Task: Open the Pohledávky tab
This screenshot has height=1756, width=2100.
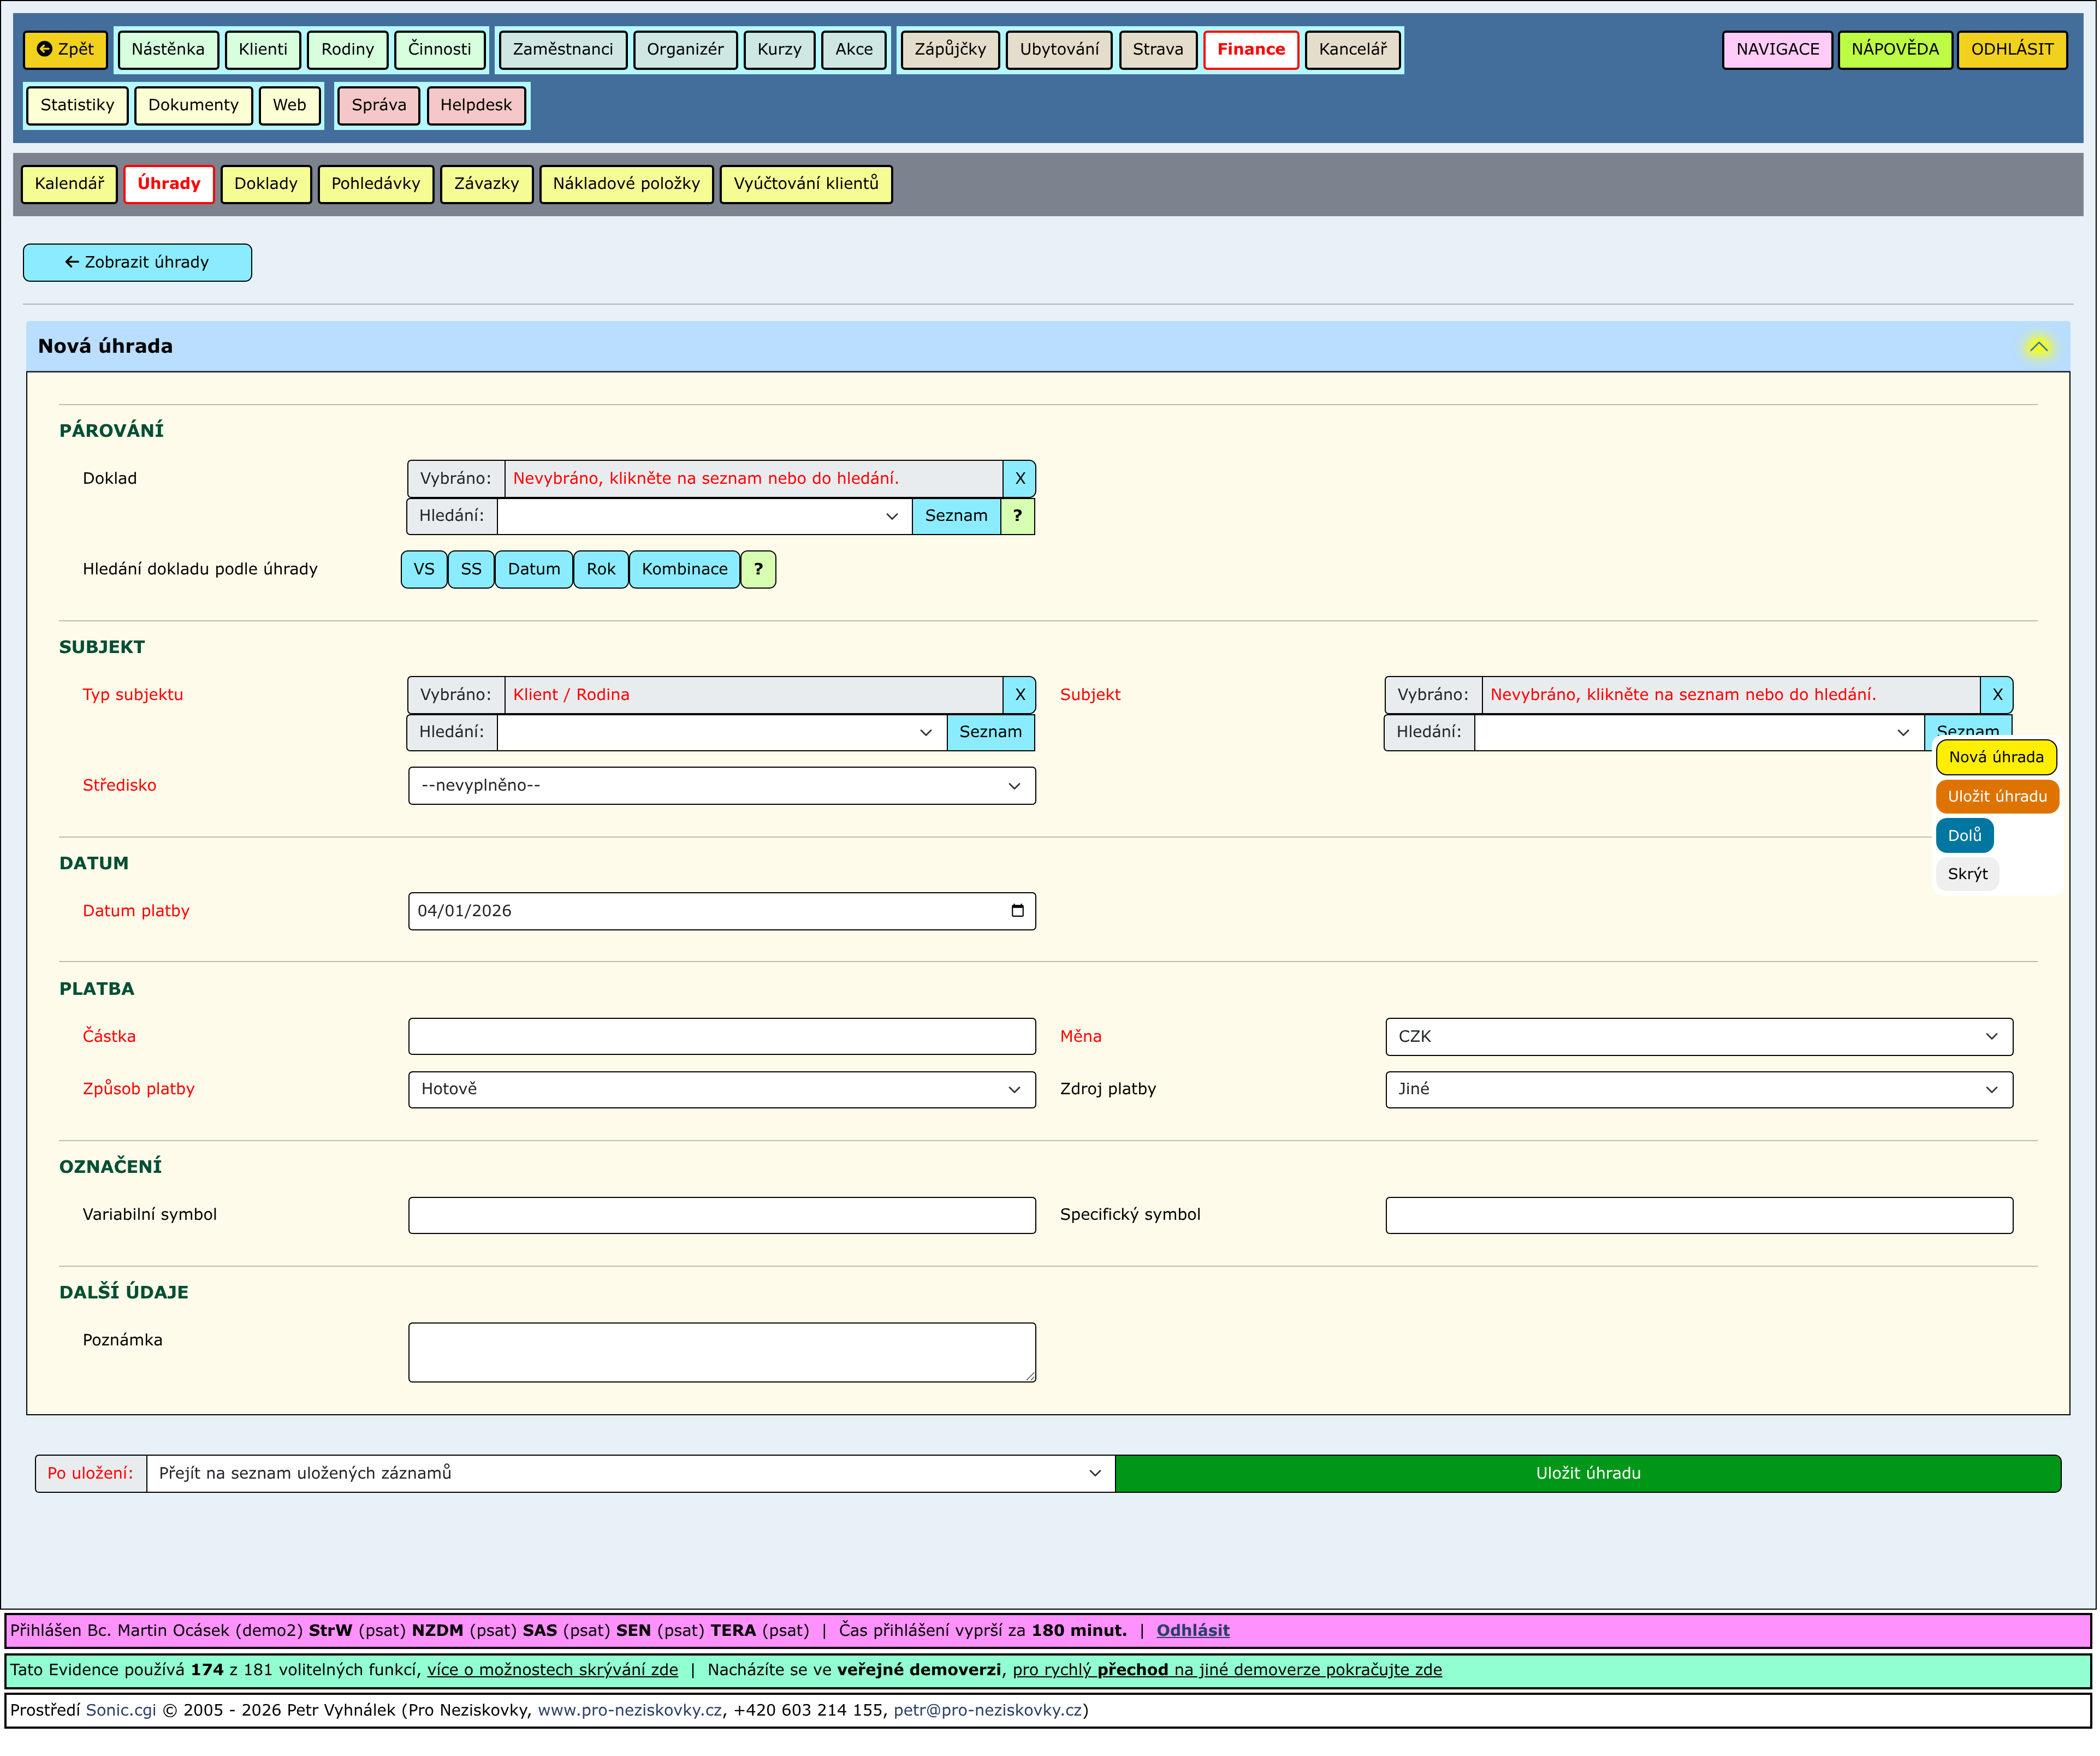Action: point(376,184)
